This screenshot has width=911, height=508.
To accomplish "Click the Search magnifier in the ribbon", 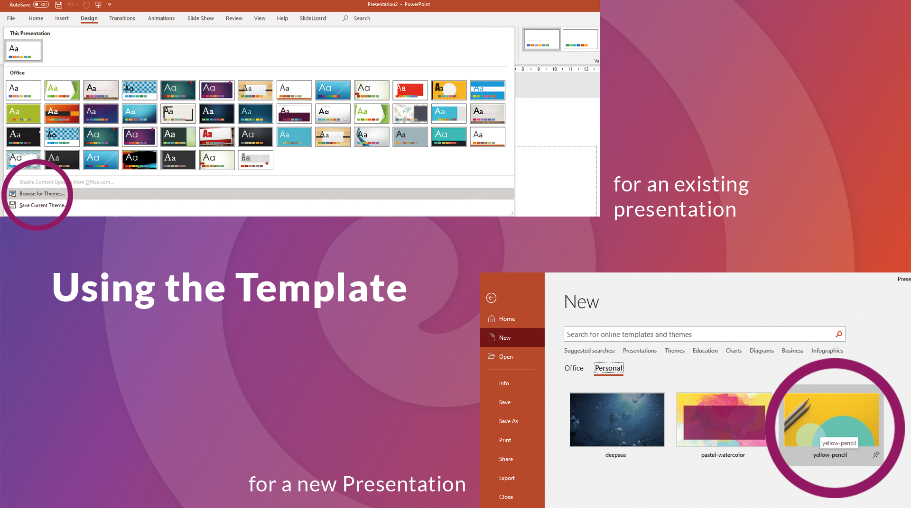I will point(345,18).
